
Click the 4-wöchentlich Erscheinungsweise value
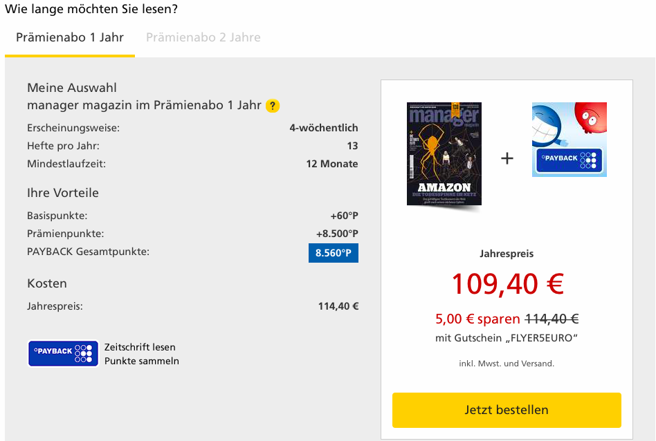coord(324,128)
